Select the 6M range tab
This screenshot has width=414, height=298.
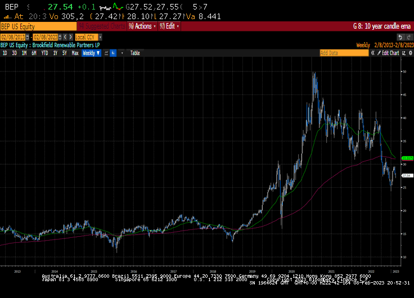(x=34, y=53)
